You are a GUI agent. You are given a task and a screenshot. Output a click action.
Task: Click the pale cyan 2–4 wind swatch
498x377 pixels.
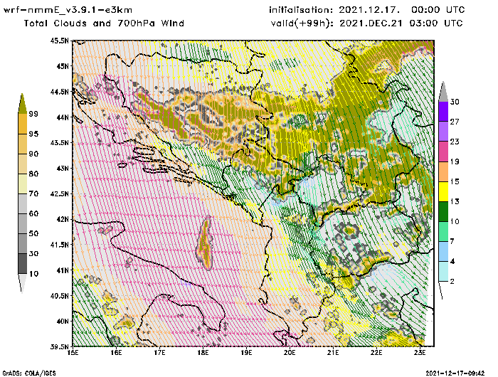coord(443,272)
